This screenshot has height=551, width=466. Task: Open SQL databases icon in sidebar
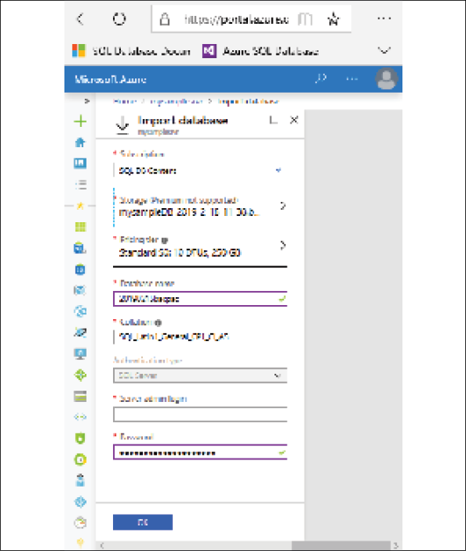point(80,248)
